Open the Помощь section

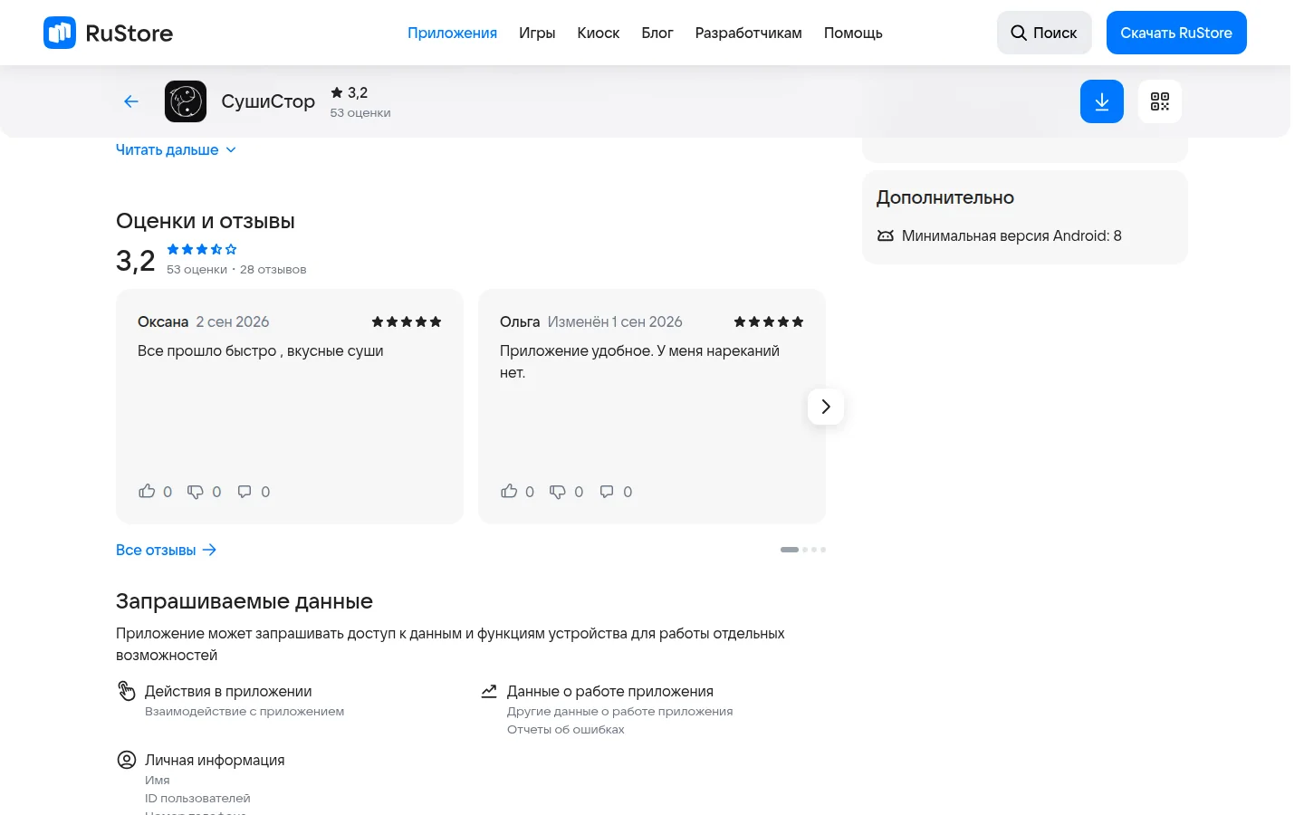853,33
